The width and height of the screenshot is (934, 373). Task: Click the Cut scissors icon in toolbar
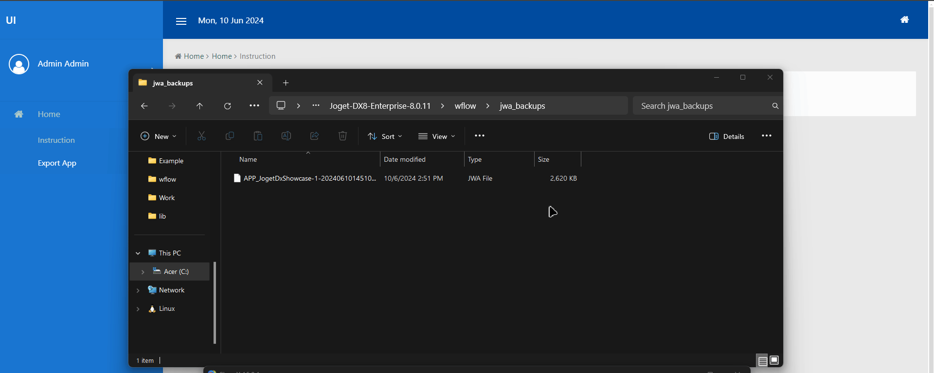tap(201, 136)
